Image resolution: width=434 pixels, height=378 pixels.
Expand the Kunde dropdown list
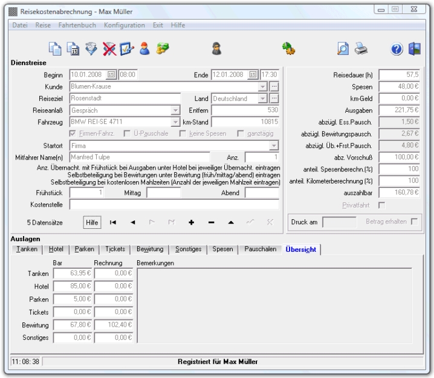(262, 86)
